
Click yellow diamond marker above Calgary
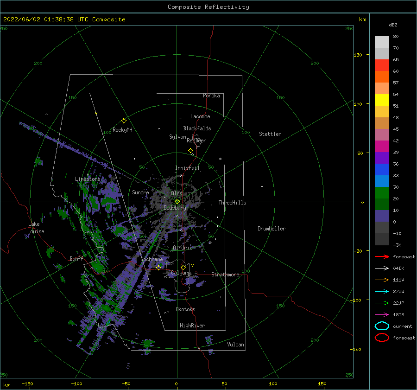pyautogui.click(x=183, y=267)
